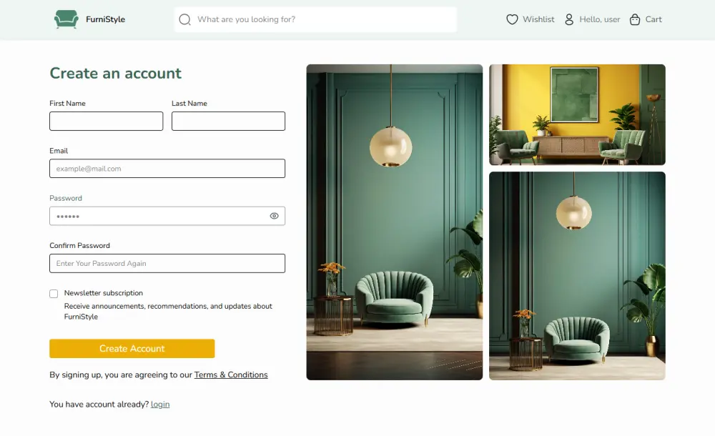Click the Create Account button
This screenshot has height=436, width=715.
(132, 348)
